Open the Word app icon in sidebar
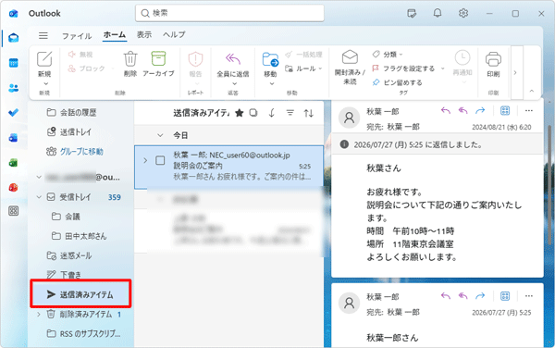This screenshot has width=555, height=348. (x=14, y=138)
